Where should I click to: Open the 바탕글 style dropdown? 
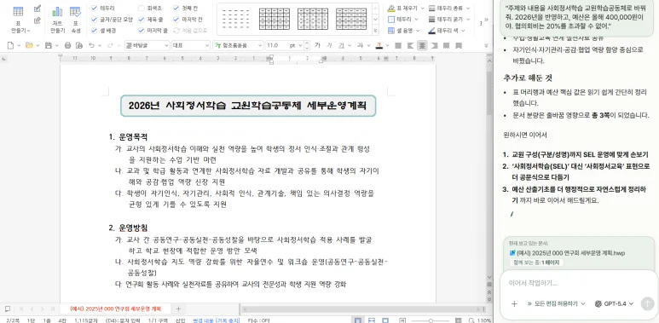pyautogui.click(x=147, y=45)
